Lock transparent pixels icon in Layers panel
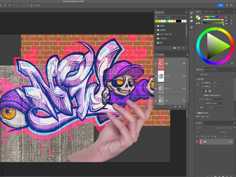The image size is (236, 177). tap(203, 136)
